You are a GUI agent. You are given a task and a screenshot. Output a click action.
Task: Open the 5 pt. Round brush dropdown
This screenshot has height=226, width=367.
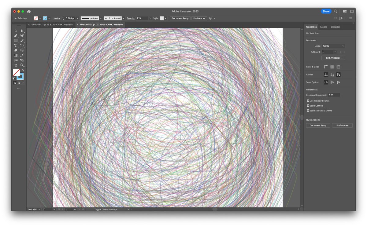coord(124,18)
